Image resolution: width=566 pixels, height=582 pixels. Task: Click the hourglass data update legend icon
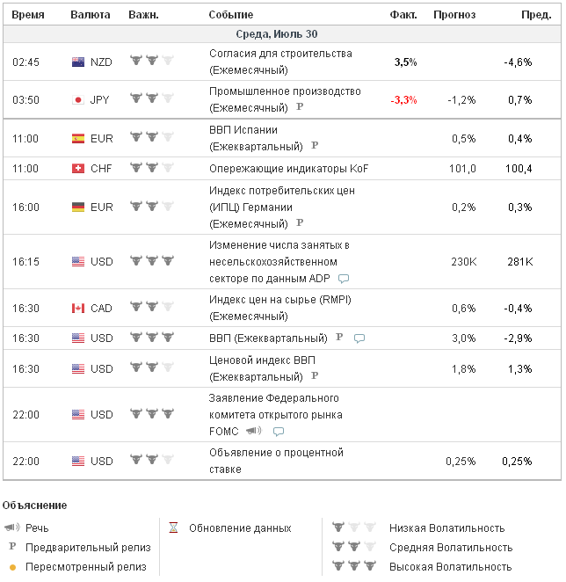(174, 528)
